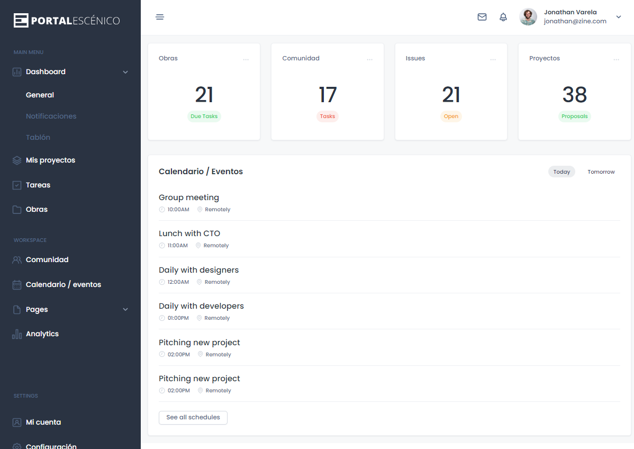Open the user profile dropdown arrow
Screen dimensions: 634x449
click(618, 16)
